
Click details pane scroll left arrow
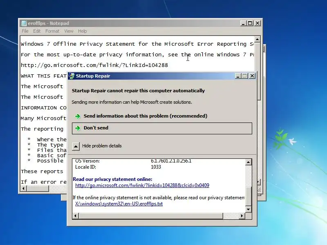[x=76, y=216]
